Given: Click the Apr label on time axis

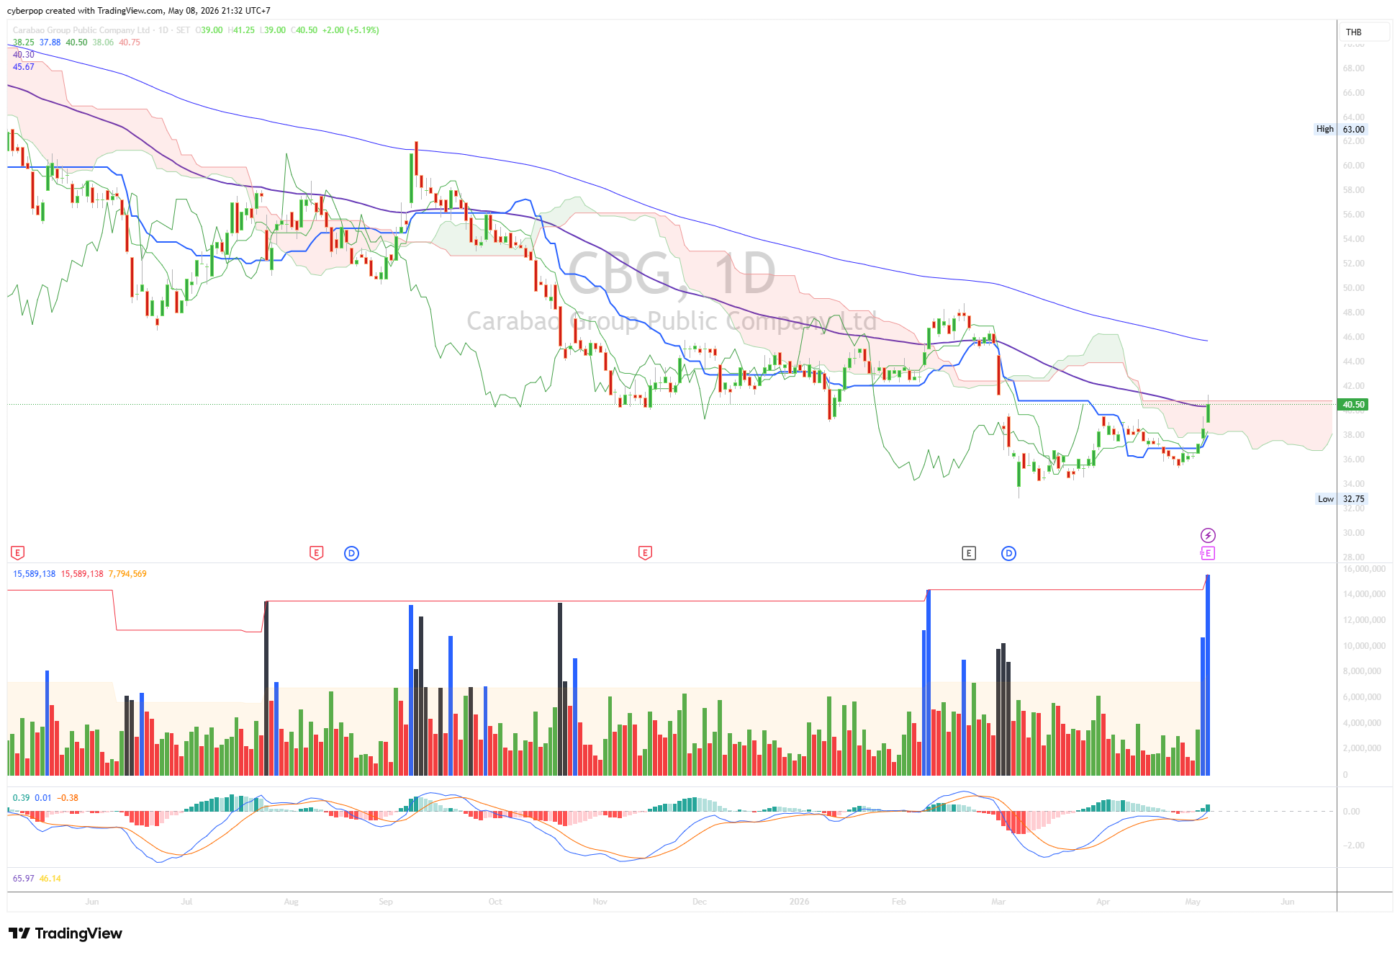Looking at the screenshot, I should coord(1103,902).
